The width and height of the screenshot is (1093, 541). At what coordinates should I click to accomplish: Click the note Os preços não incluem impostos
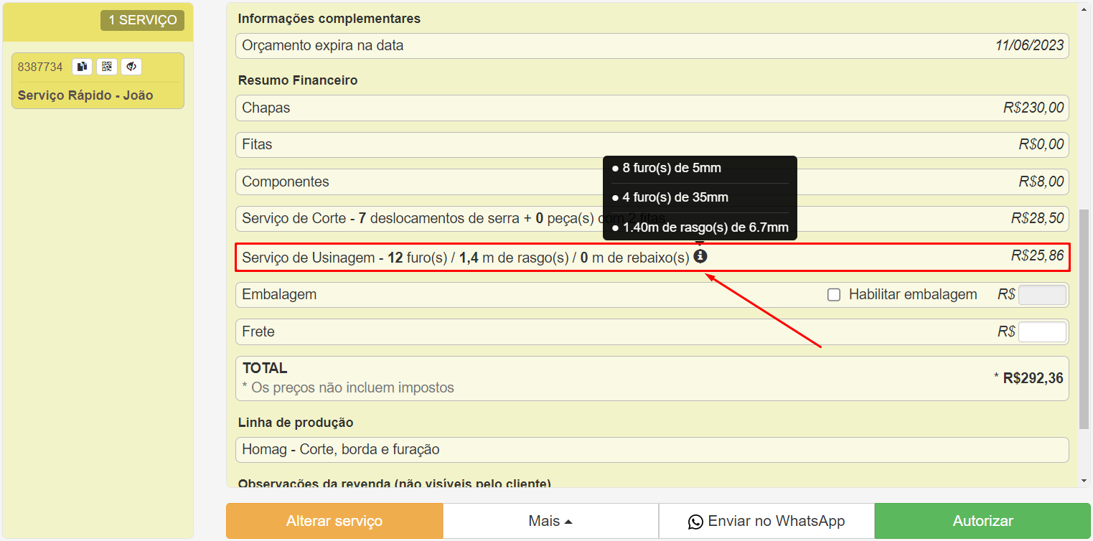click(348, 387)
